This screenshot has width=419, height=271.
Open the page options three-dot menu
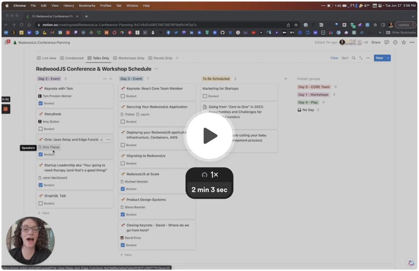pyautogui.click(x=412, y=42)
